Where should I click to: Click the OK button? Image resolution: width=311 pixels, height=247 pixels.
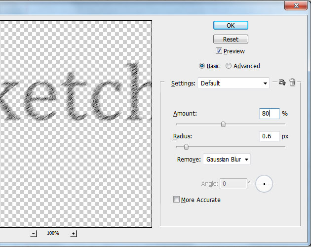coord(231,25)
